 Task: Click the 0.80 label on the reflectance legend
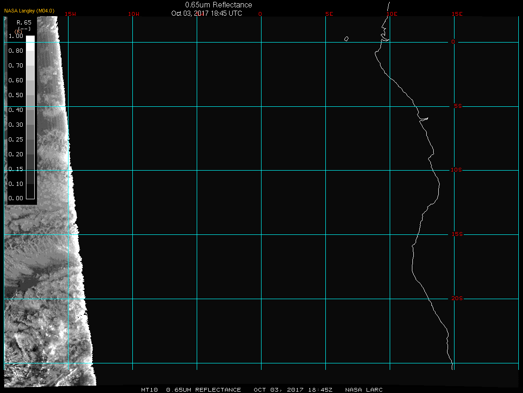coord(16,51)
